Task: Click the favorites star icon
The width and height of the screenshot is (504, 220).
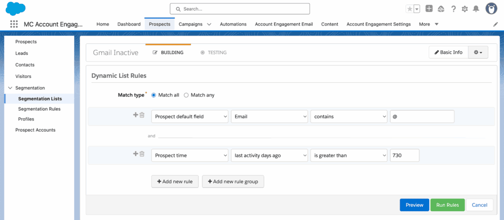Action: pyautogui.click(x=409, y=9)
